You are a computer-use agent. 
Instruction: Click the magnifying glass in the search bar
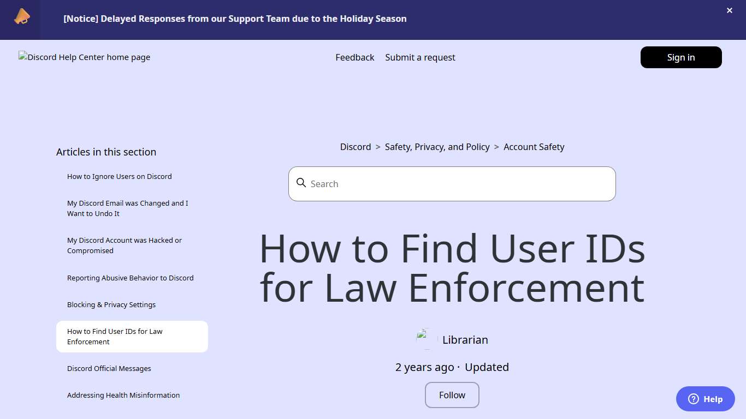[x=301, y=183]
